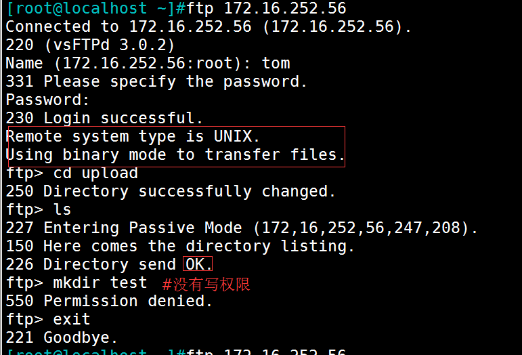Click '331 Please specify the password.' line

coord(156,81)
